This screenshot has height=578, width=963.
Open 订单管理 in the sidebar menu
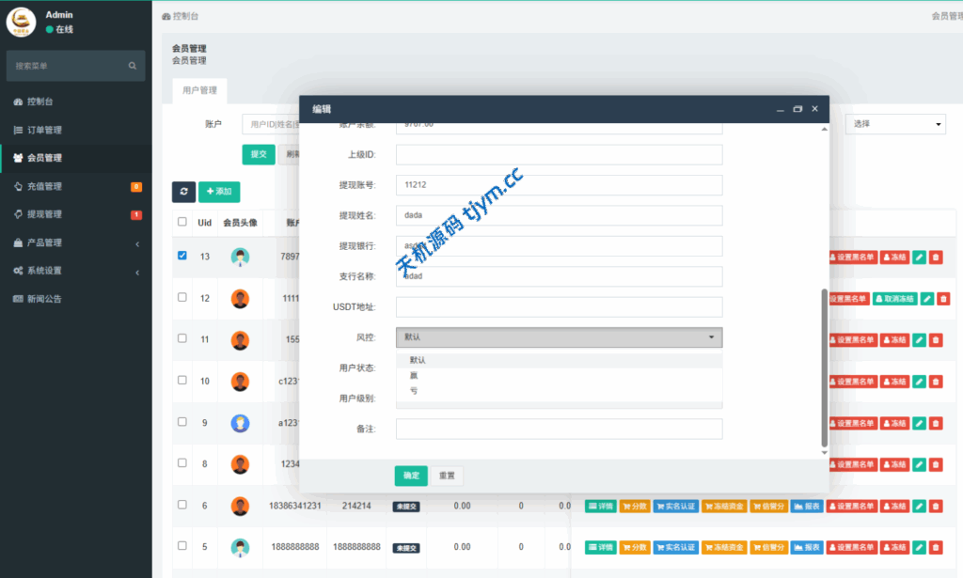[44, 130]
